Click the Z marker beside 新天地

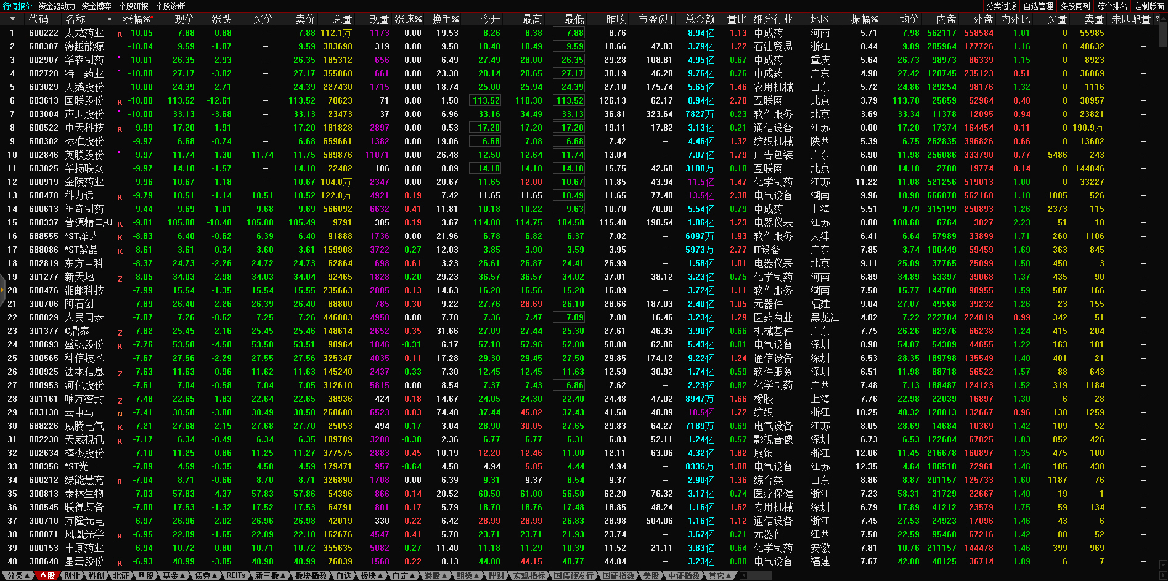tap(120, 278)
